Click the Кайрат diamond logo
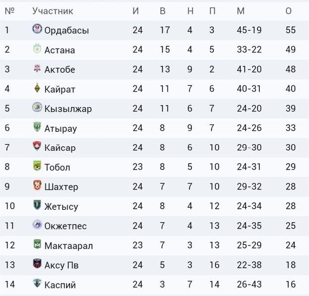 37,88
